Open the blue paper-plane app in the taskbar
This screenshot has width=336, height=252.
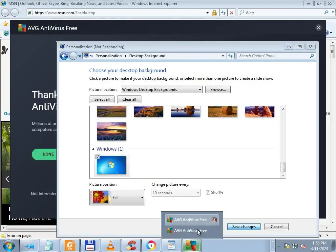[29, 245]
